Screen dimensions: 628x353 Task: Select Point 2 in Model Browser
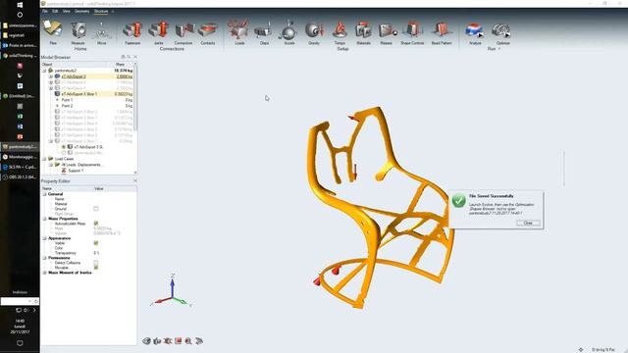pyautogui.click(x=67, y=106)
